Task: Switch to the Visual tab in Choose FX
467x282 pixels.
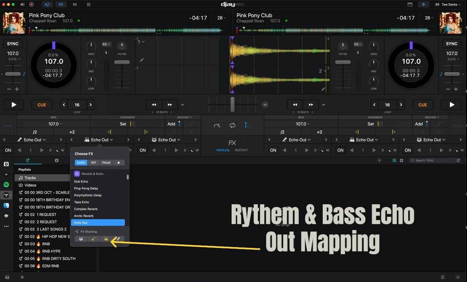Action: click(106, 163)
